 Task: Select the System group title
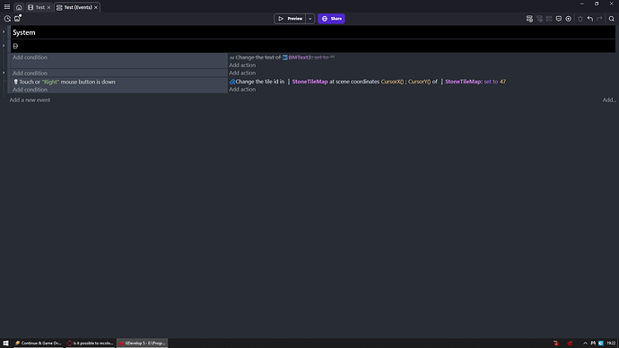click(x=23, y=32)
